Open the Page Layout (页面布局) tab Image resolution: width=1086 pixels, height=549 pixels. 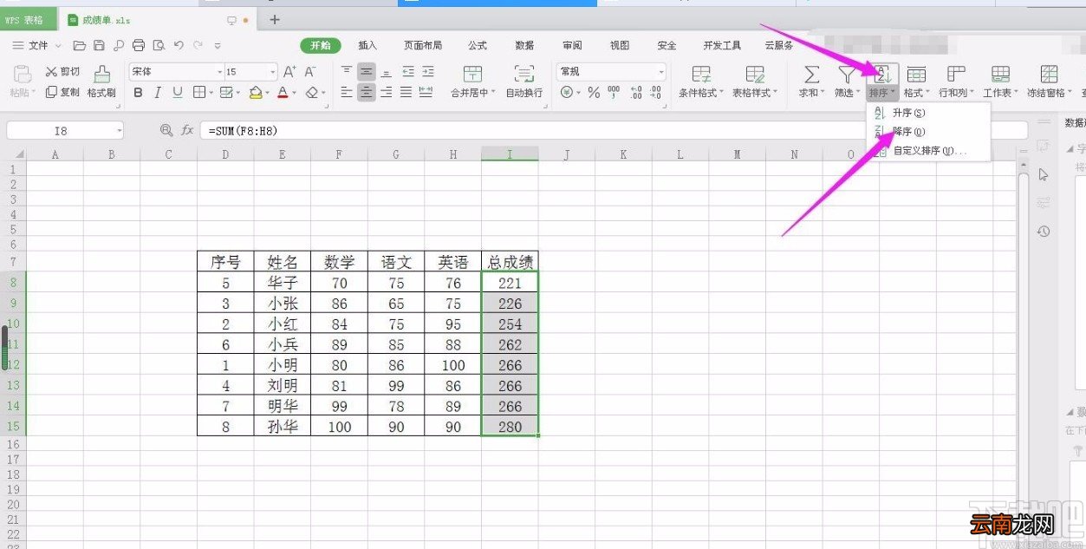[423, 45]
